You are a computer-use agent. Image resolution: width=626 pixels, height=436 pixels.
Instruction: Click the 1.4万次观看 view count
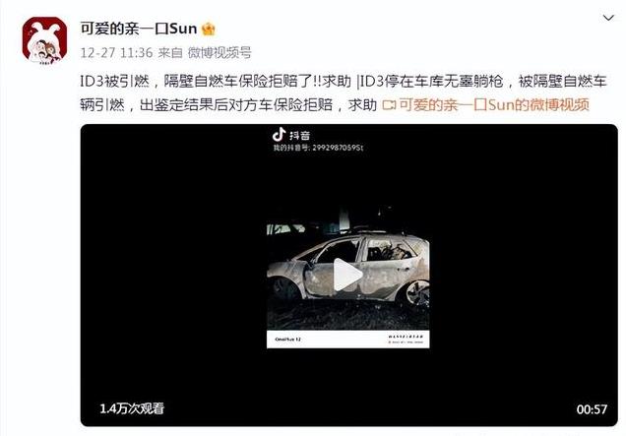coord(132,408)
